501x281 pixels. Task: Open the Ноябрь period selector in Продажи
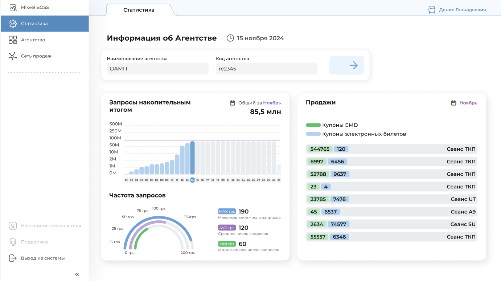click(x=468, y=103)
